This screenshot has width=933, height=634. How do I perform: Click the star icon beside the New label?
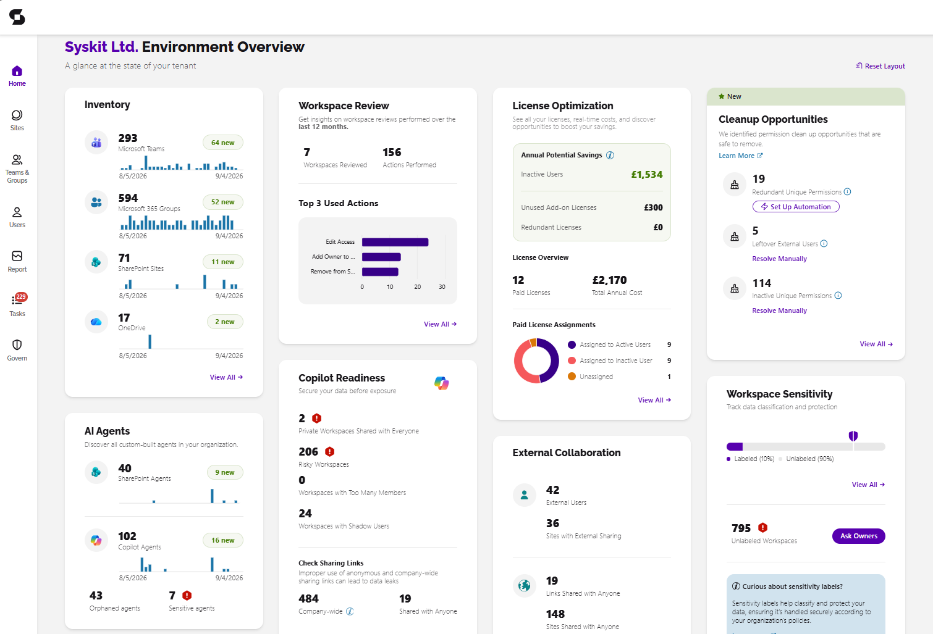click(x=721, y=96)
